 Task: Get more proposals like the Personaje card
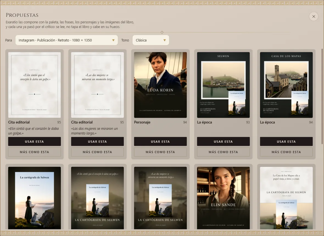160,152
